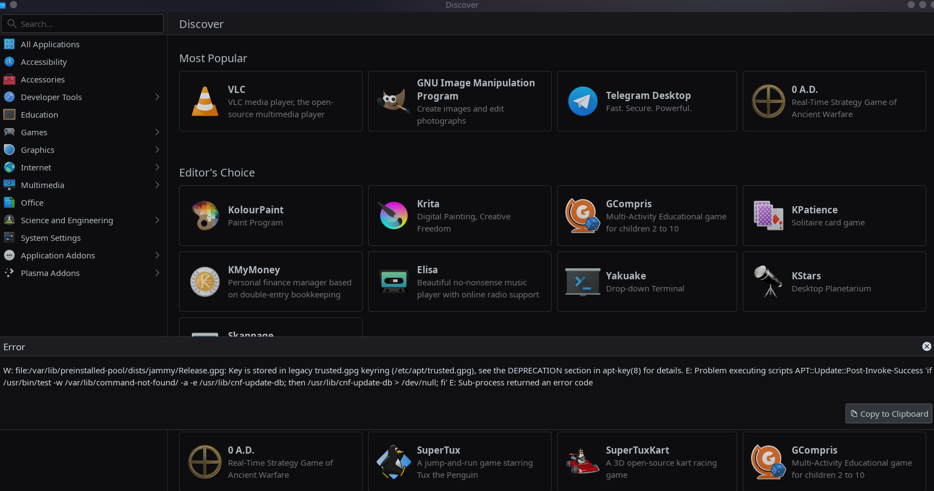Click the bottom-row 0 A.D. icon

coord(205,462)
